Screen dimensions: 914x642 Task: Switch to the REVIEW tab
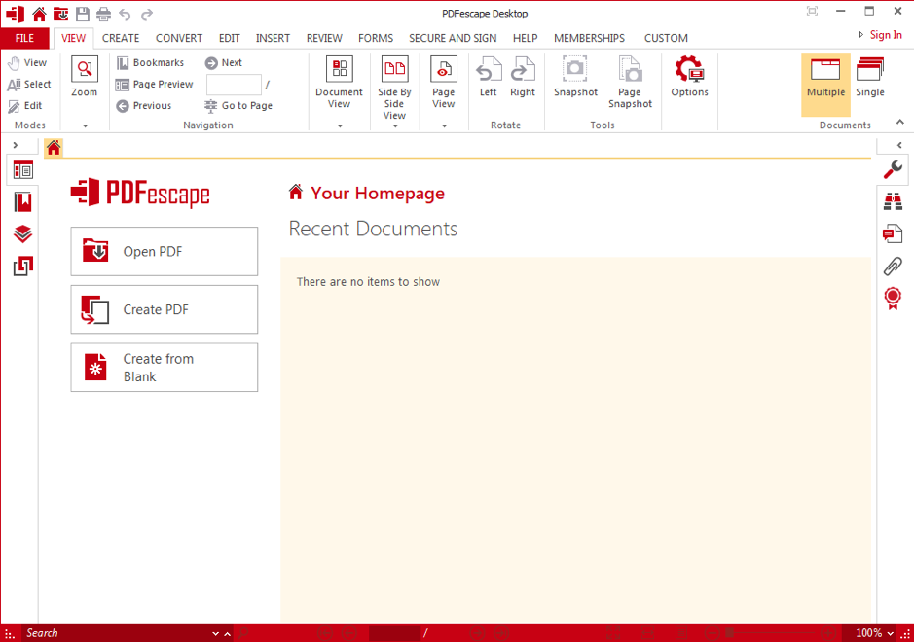(324, 38)
